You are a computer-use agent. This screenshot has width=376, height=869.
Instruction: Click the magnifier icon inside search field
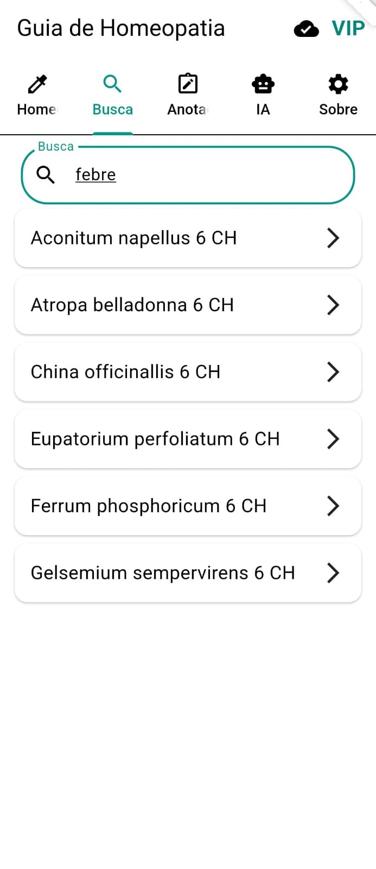point(46,175)
